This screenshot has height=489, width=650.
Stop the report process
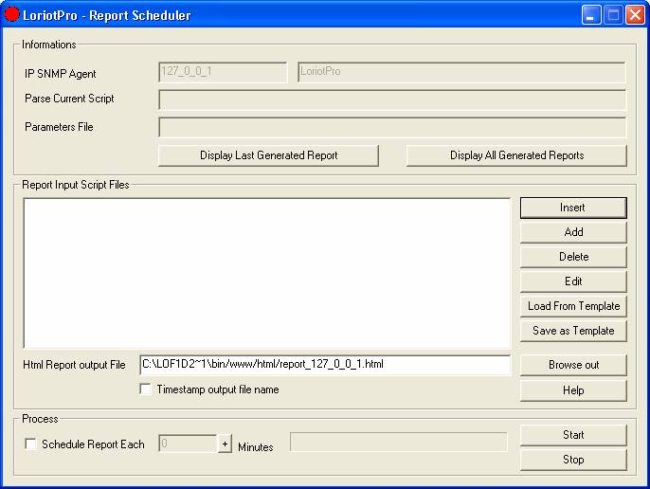point(573,460)
